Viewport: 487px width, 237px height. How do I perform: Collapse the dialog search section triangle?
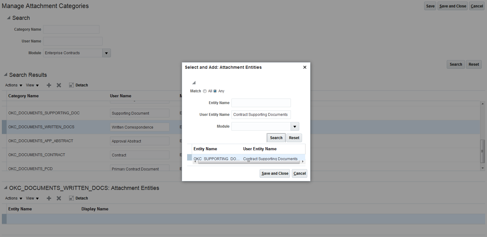click(x=194, y=83)
